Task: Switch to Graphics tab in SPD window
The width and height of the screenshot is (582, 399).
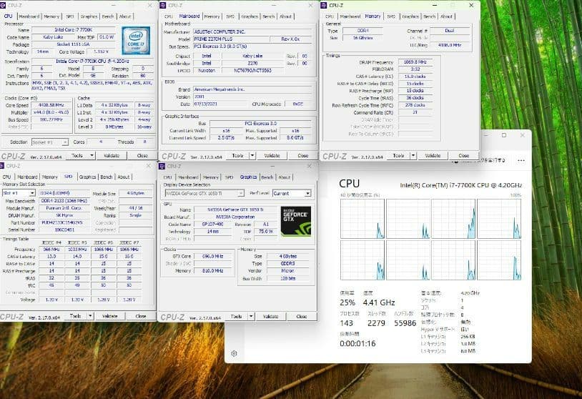Action: pyautogui.click(x=88, y=177)
